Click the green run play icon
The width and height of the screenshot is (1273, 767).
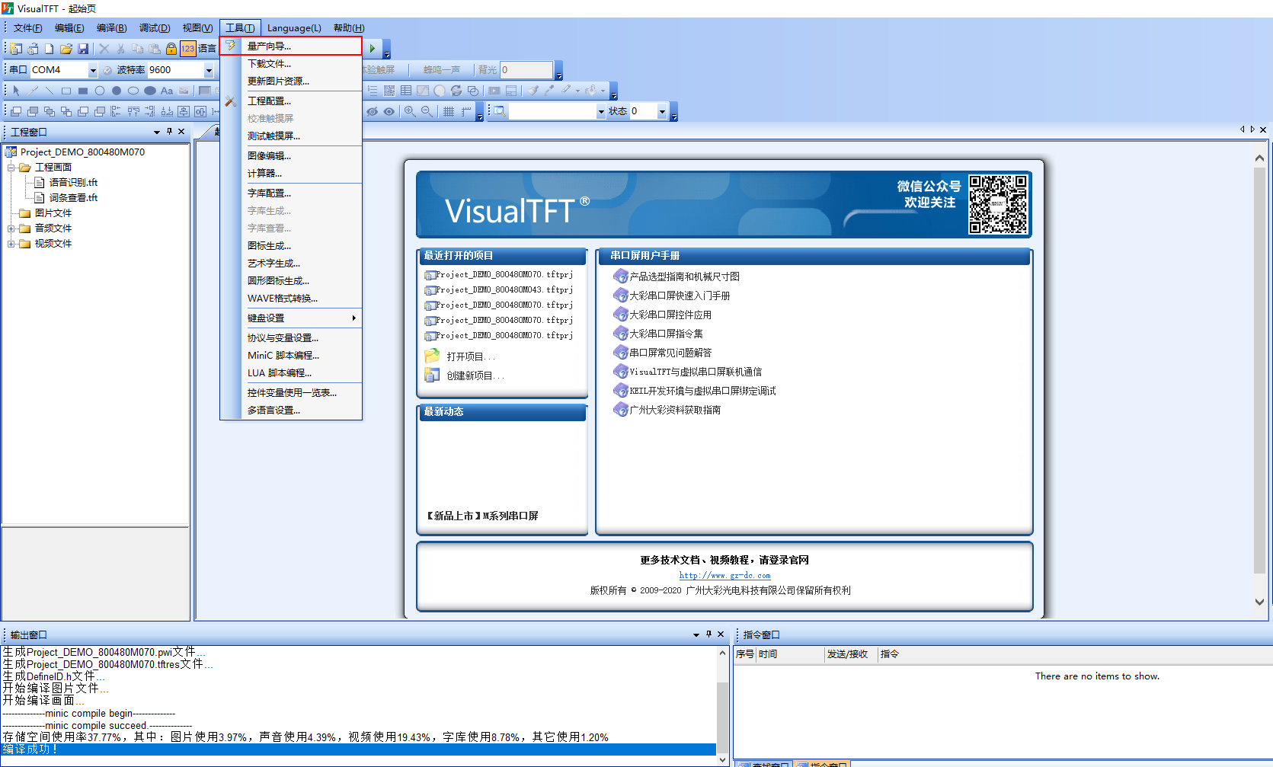373,49
